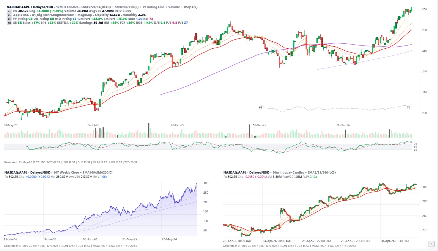Click the 'Extn 1.0x' value
Image resolution: width=438 pixels, height=251 pixels.
[135, 19]
